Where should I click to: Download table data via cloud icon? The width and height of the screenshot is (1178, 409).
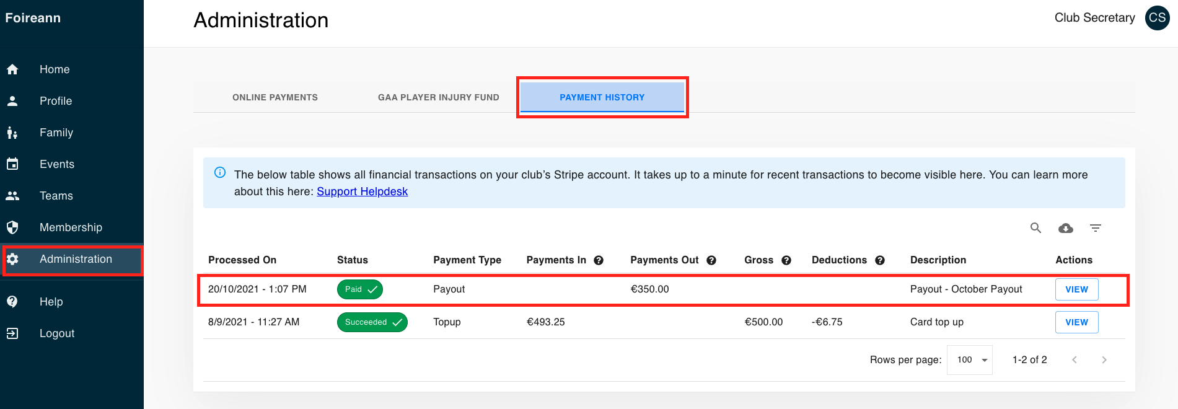click(x=1066, y=228)
